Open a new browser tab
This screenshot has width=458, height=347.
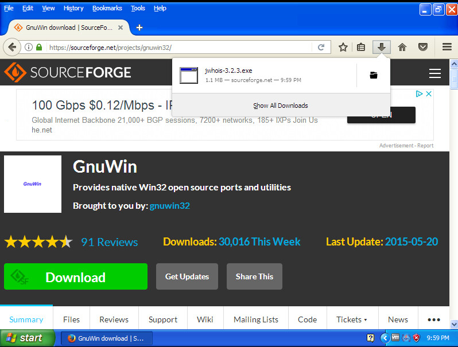[x=139, y=28]
